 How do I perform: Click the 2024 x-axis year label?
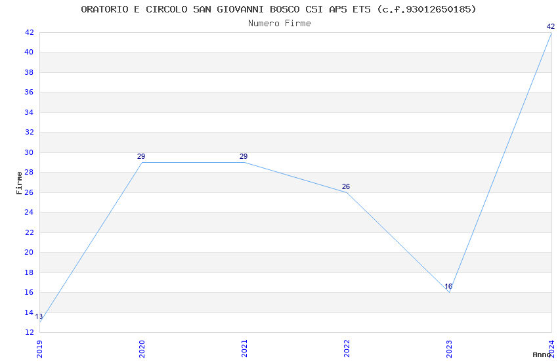[x=551, y=349]
